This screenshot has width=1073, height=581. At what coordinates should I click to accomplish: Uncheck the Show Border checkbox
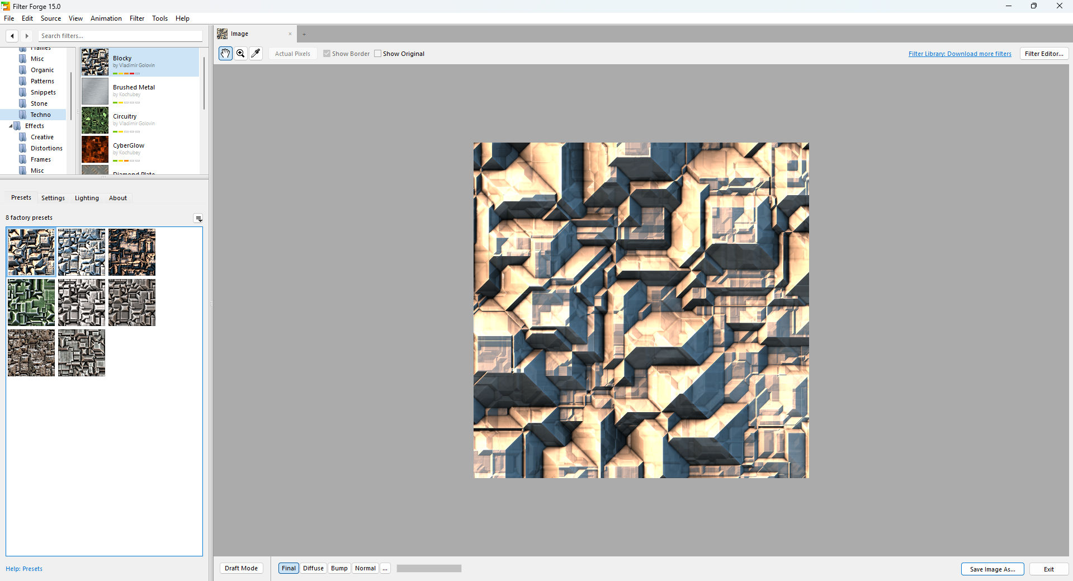(x=327, y=53)
